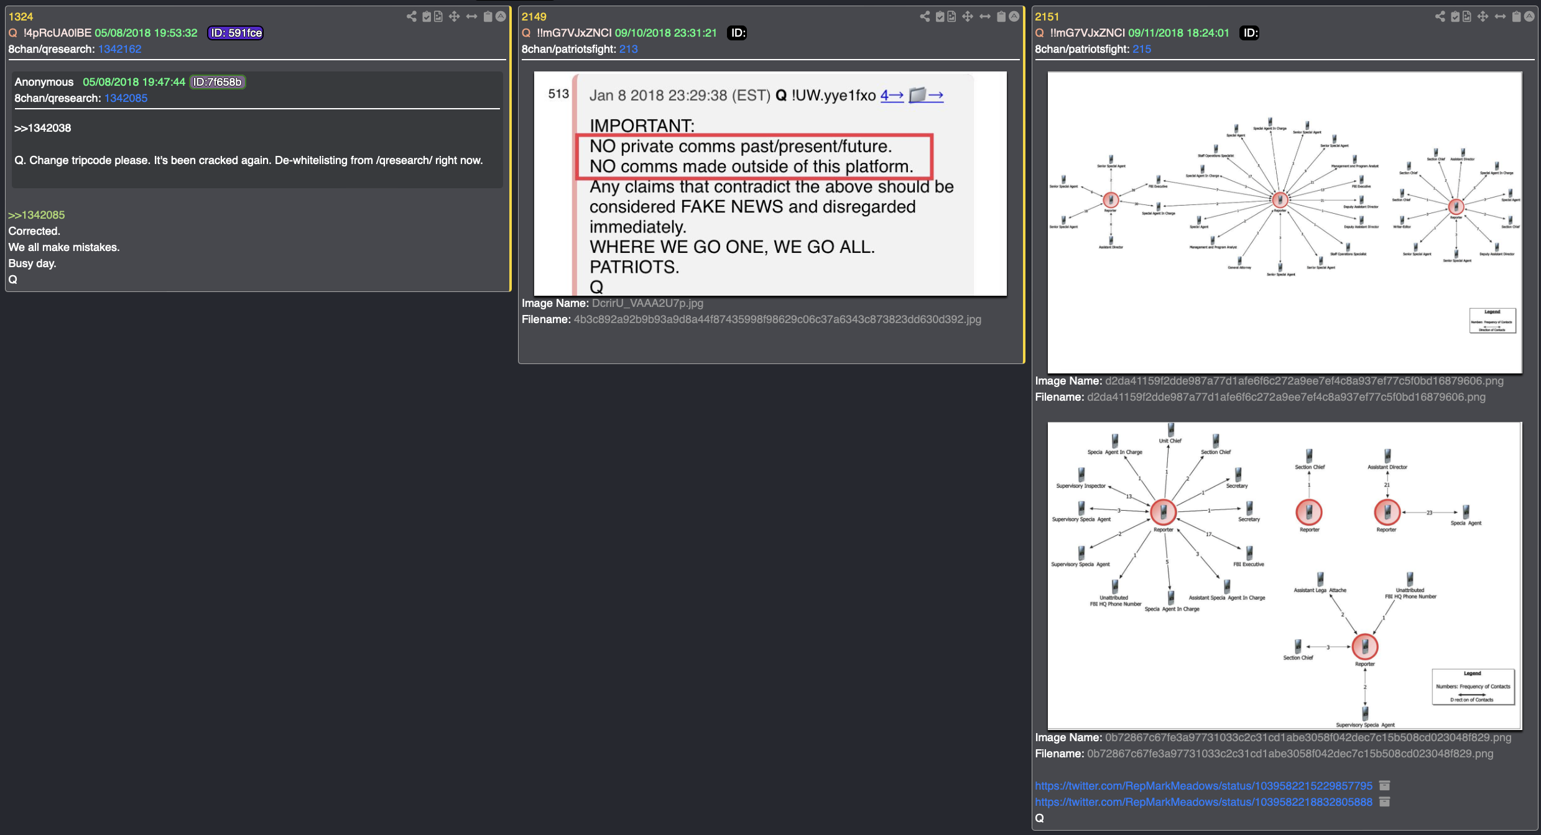Image resolution: width=1541 pixels, height=835 pixels.
Task: Follow the >>1342038 reference in quoted post
Action: tap(43, 128)
